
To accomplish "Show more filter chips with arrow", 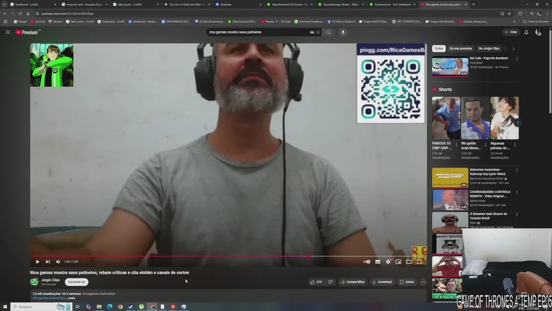I will pyautogui.click(x=513, y=49).
